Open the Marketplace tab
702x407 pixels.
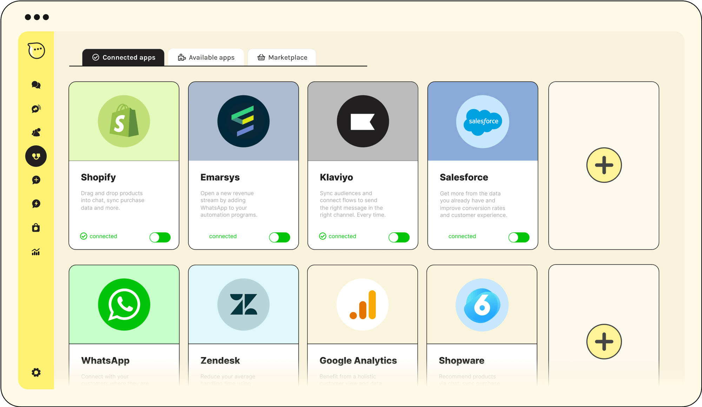pos(282,57)
